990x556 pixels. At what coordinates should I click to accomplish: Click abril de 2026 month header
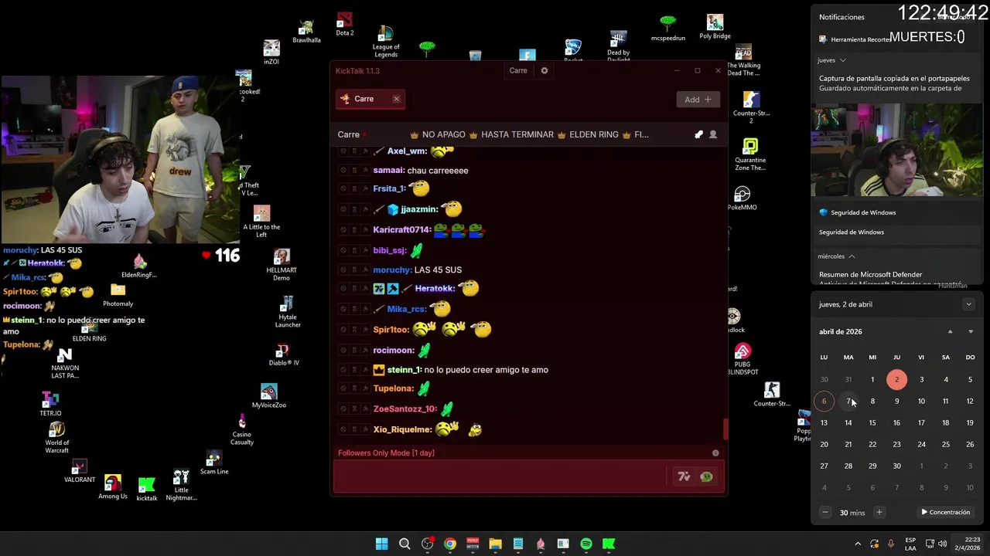[841, 332]
